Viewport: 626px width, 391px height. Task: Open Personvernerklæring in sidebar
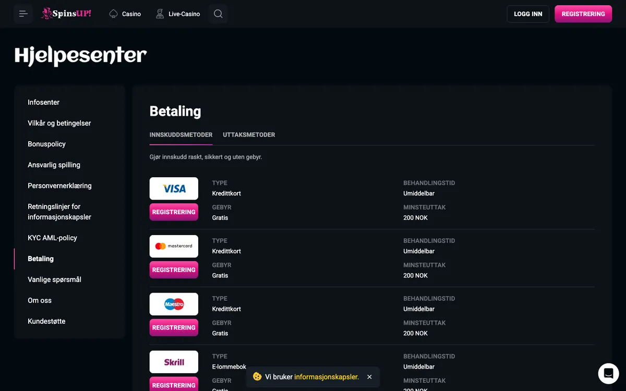pyautogui.click(x=59, y=186)
